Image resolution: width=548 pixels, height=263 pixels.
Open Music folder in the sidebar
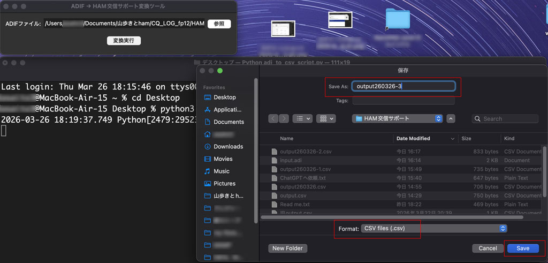click(221, 171)
